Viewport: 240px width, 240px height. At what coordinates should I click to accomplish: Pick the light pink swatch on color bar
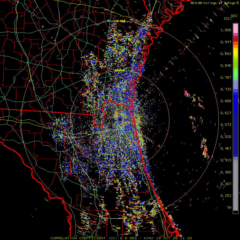235,29
